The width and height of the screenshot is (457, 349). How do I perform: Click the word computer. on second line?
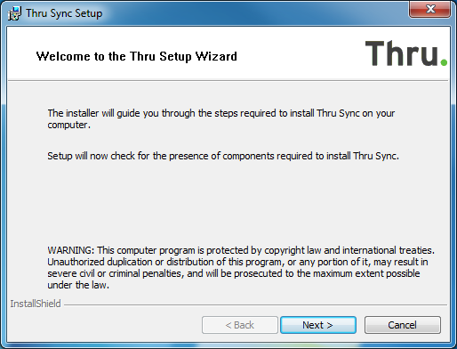(68, 125)
